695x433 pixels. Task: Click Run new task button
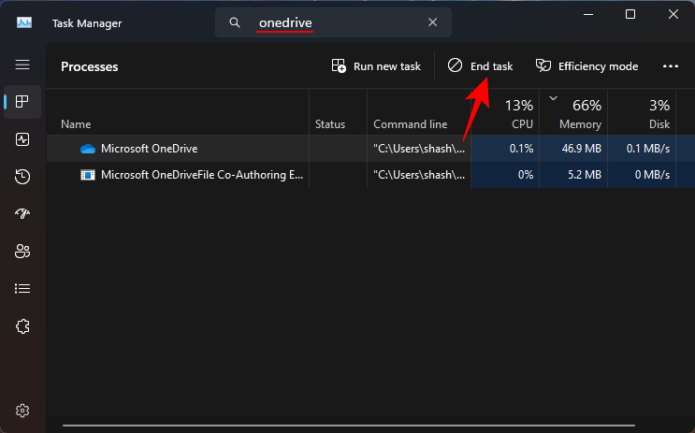tap(376, 66)
